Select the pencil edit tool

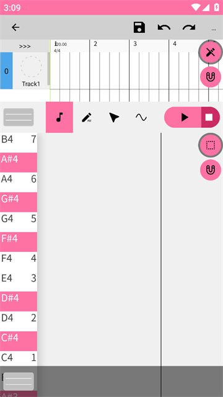[87, 117]
